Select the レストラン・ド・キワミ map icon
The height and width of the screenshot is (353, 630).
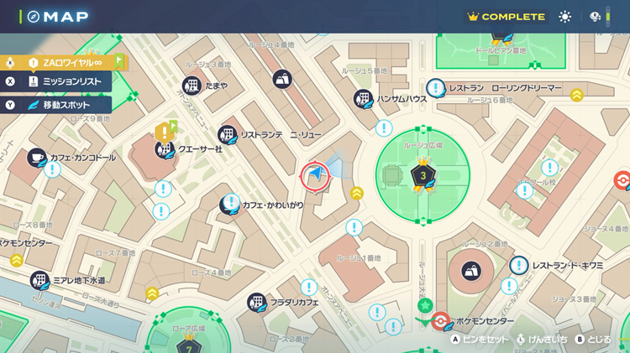click(518, 266)
